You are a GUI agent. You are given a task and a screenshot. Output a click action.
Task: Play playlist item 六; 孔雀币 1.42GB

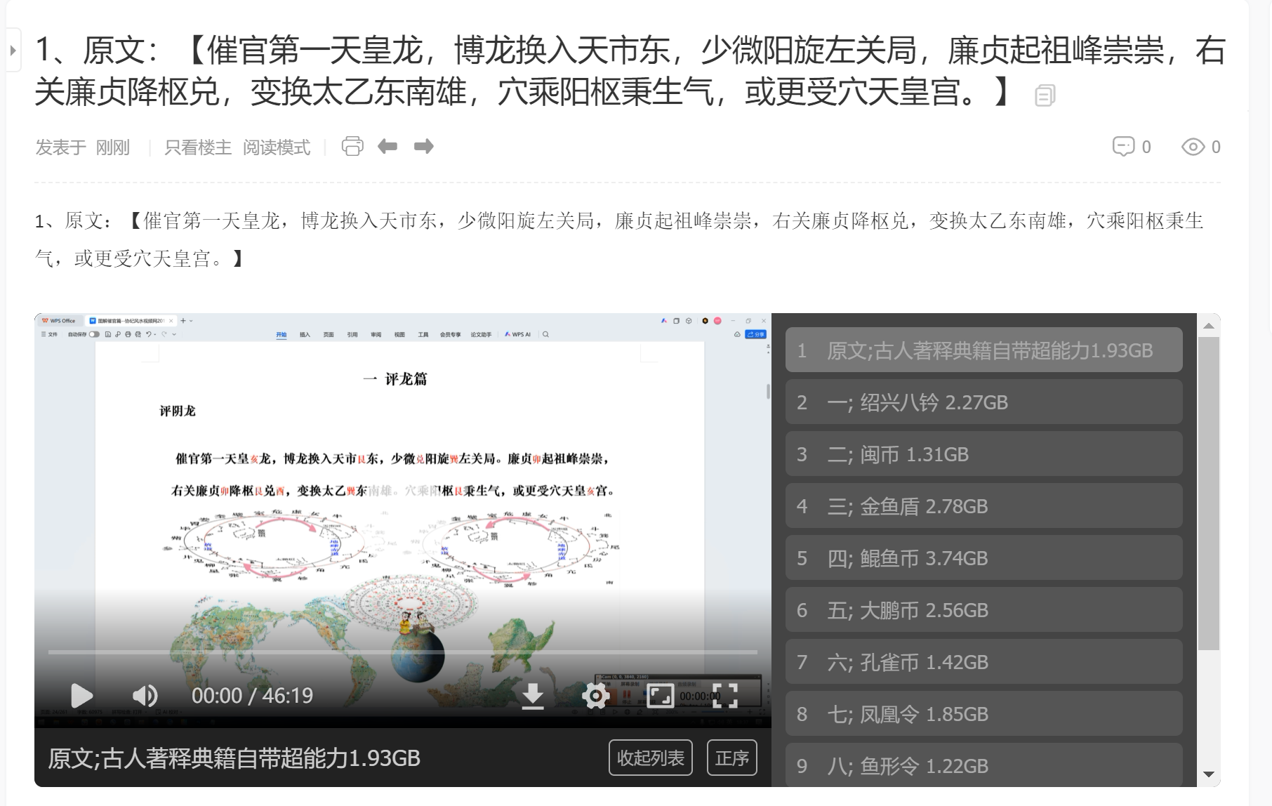(983, 661)
